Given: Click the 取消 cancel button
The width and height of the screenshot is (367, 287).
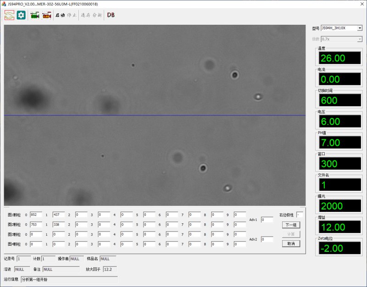Looking at the screenshot, I should click(291, 243).
